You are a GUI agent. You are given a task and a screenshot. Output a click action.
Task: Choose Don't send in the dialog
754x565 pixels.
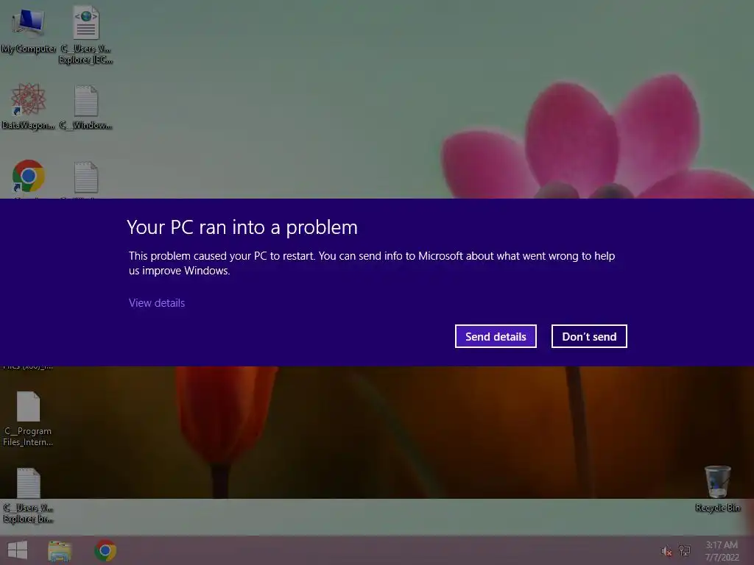(x=589, y=336)
